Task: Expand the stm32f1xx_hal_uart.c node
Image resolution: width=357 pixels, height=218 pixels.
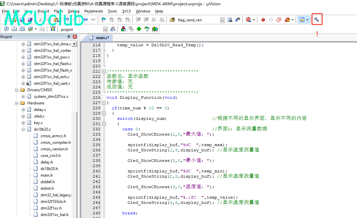Action: pos(23,83)
